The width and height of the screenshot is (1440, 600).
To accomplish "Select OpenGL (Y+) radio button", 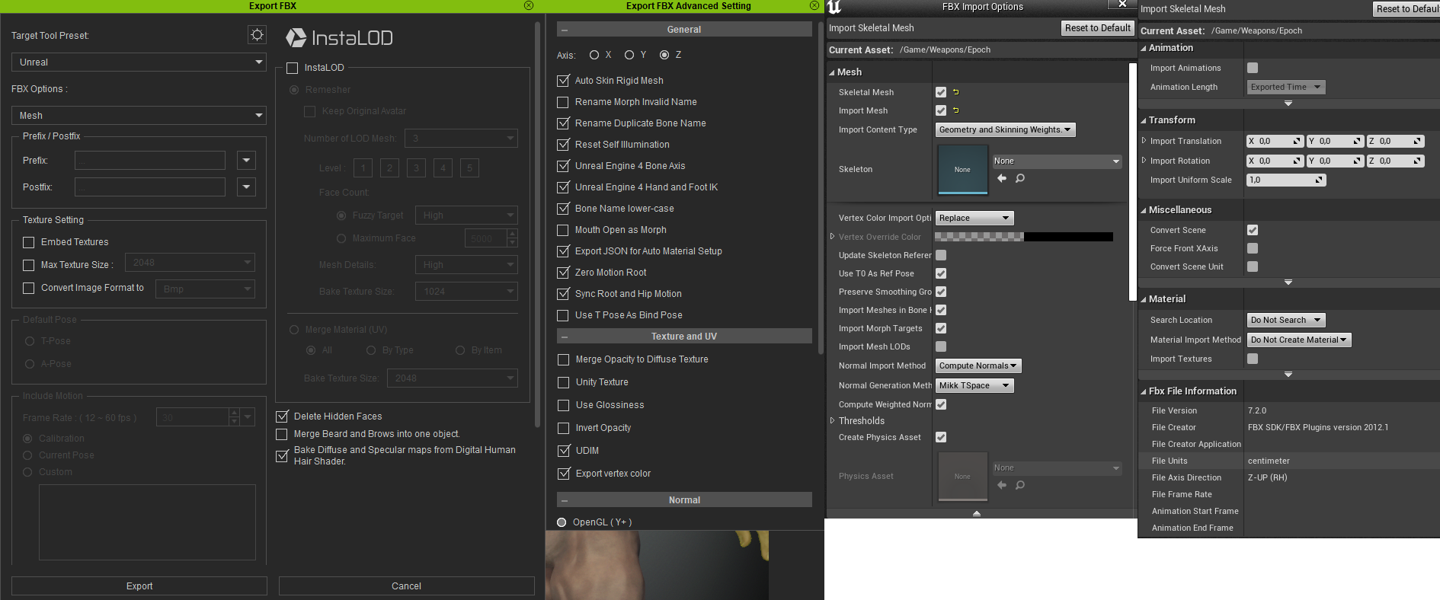I will [562, 522].
